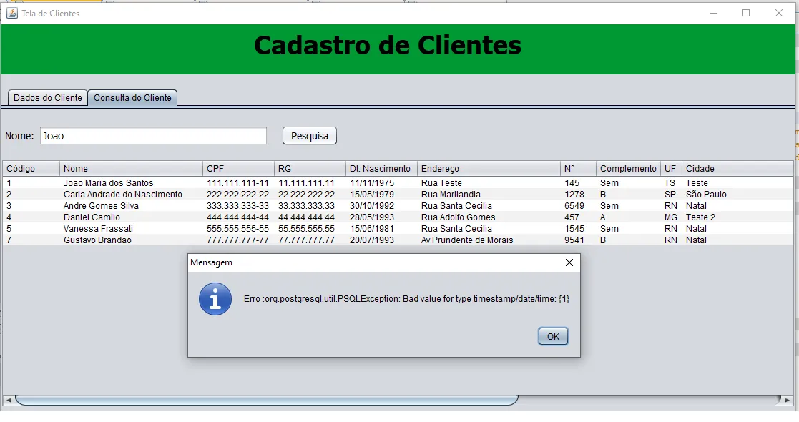Image resolution: width=799 pixels, height=422 pixels.
Task: Click the Pesquisa button
Action: click(309, 136)
